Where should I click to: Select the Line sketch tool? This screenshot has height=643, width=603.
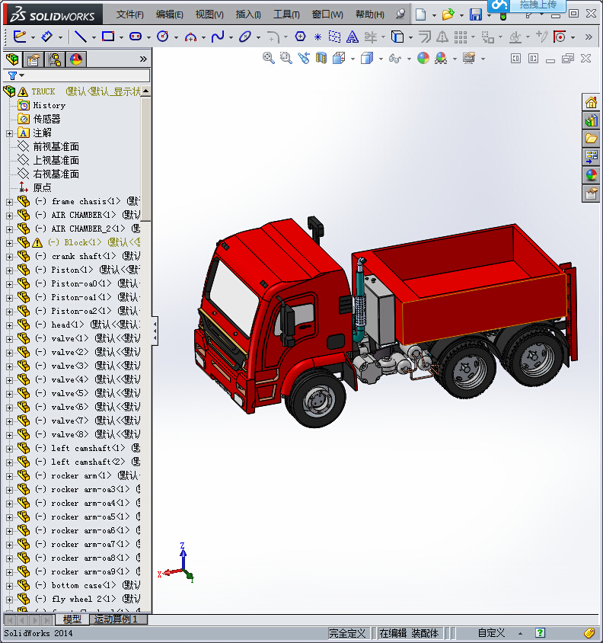[x=81, y=37]
